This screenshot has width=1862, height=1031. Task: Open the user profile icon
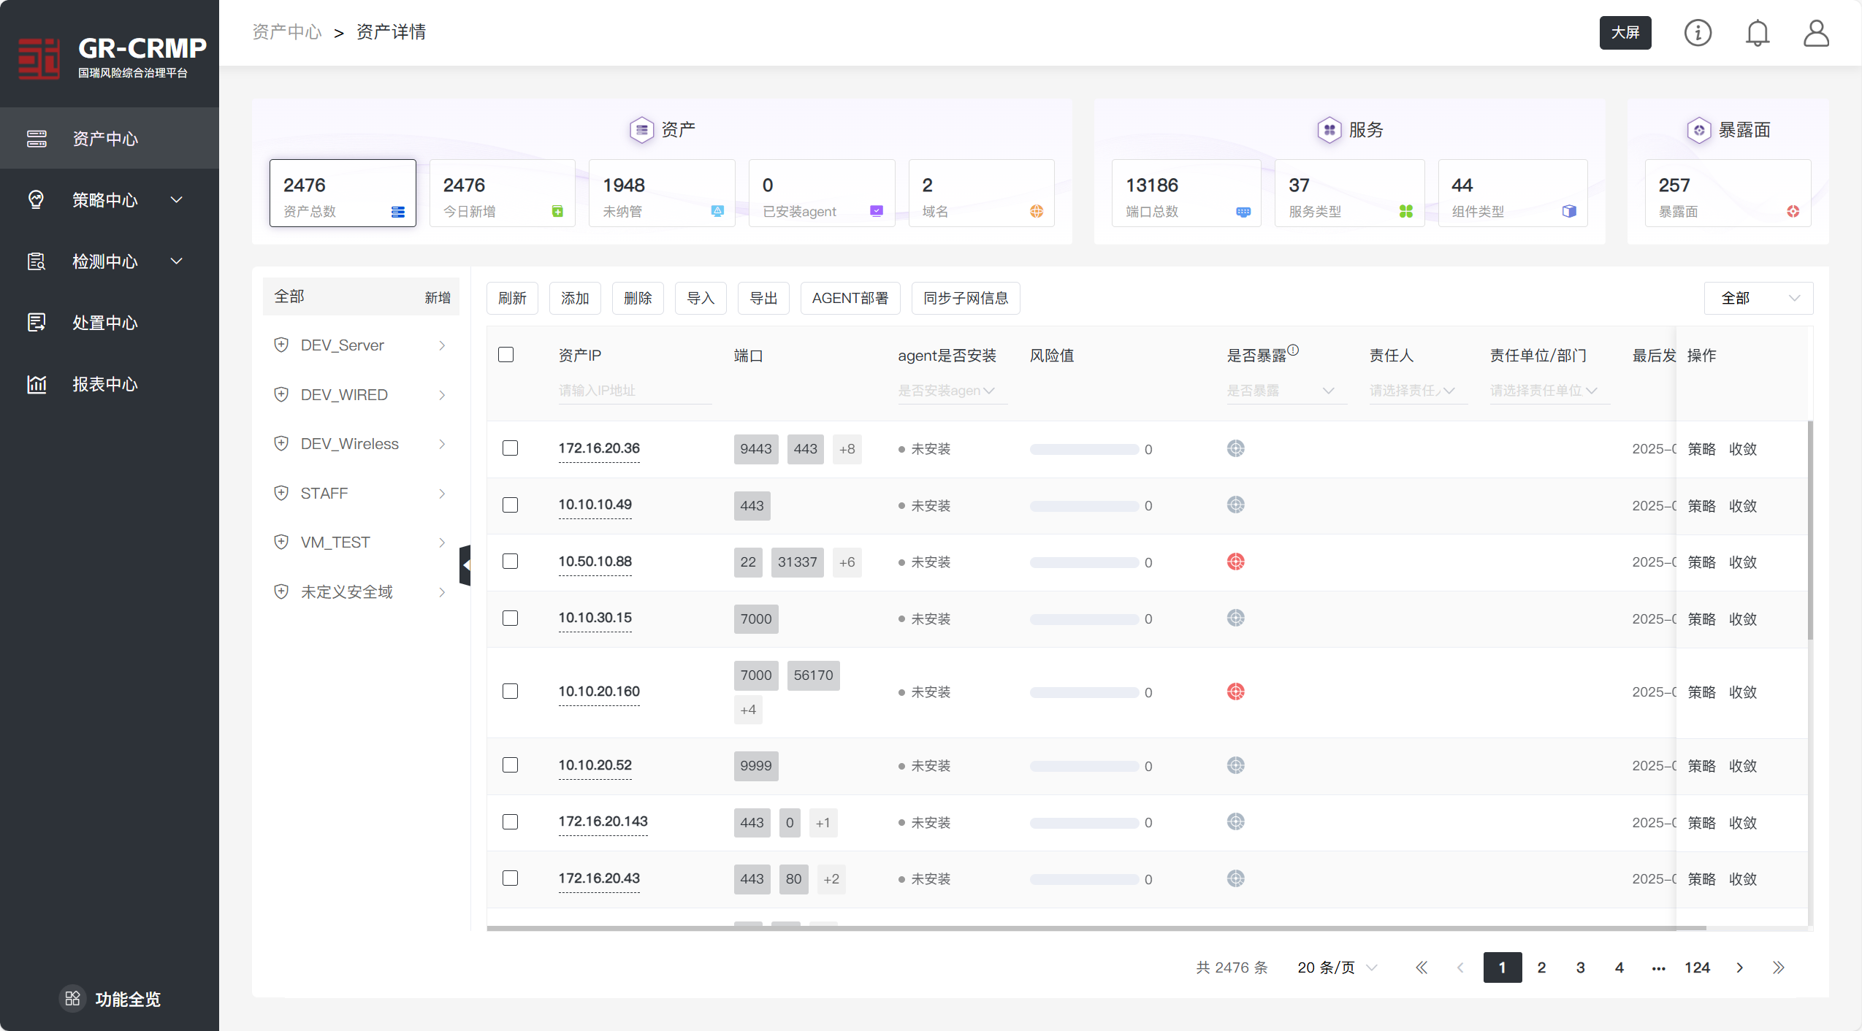tap(1815, 33)
